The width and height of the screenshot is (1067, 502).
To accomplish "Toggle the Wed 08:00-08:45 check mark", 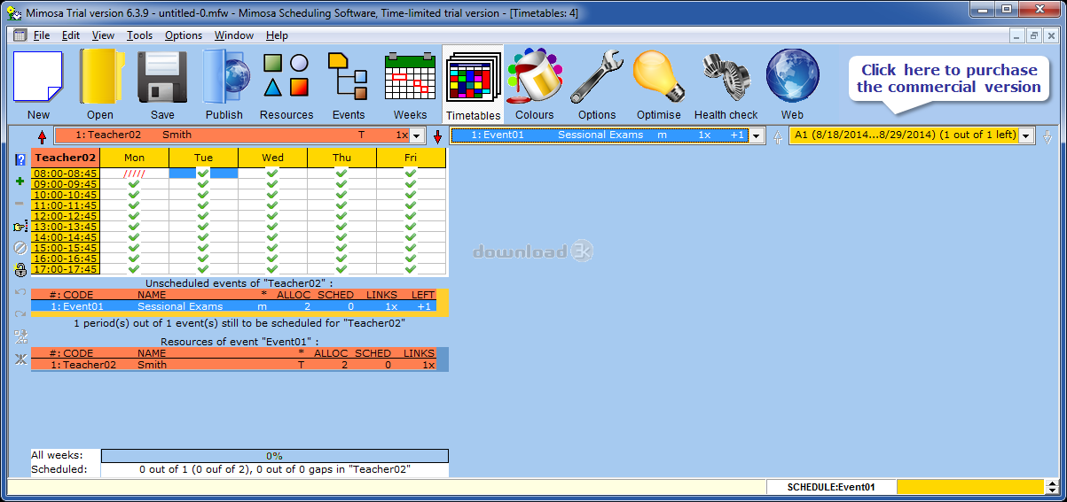I will click(x=272, y=174).
